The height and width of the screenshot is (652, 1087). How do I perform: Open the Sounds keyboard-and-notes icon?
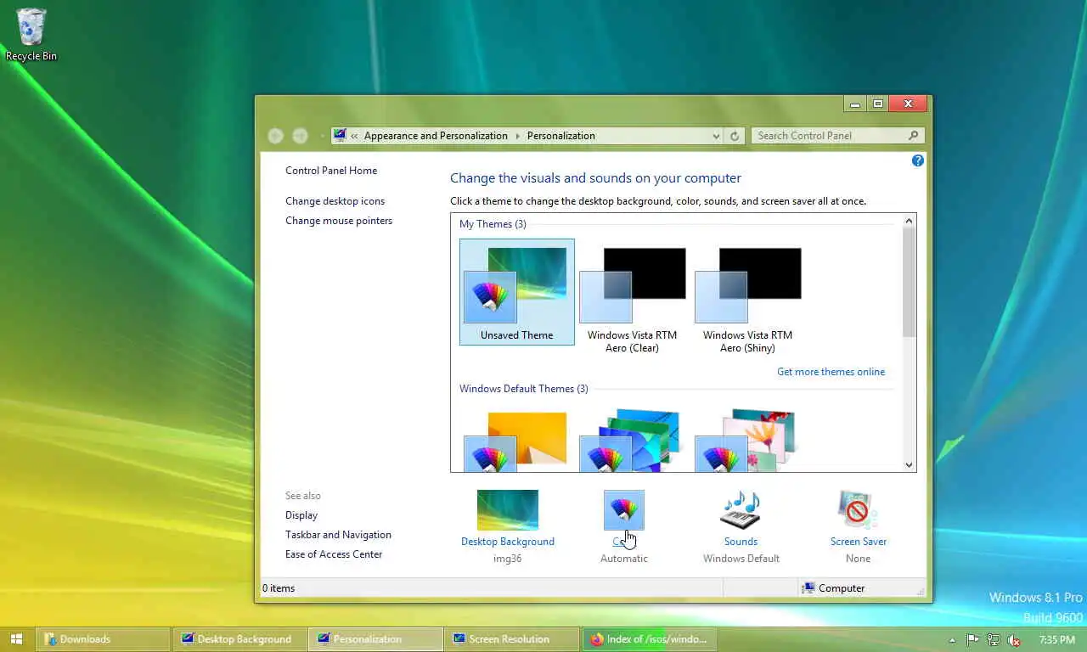pos(741,509)
